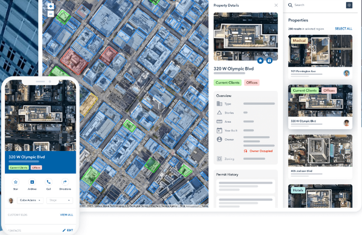Tap Current Clients tag on phone
Screen dimensions: 362x235
[x=19, y=168]
